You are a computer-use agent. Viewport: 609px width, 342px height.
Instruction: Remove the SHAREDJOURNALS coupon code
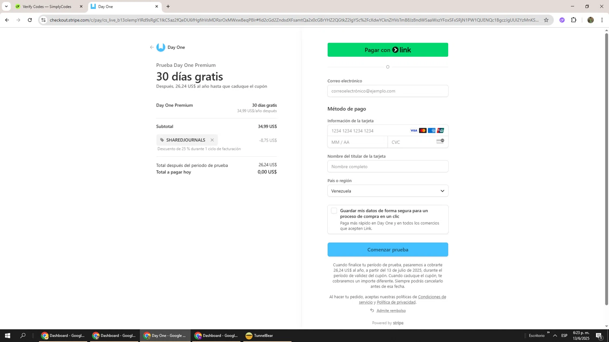(212, 140)
